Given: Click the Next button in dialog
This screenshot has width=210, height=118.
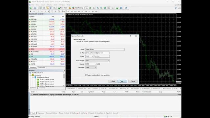Looking at the screenshot, I should (122, 81).
